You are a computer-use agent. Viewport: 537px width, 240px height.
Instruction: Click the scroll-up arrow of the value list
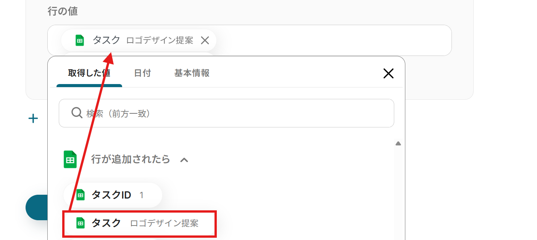click(398, 144)
